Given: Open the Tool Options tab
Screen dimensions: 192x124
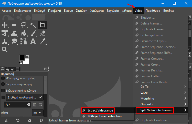Looking at the screenshot, I should click(x=3, y=69).
